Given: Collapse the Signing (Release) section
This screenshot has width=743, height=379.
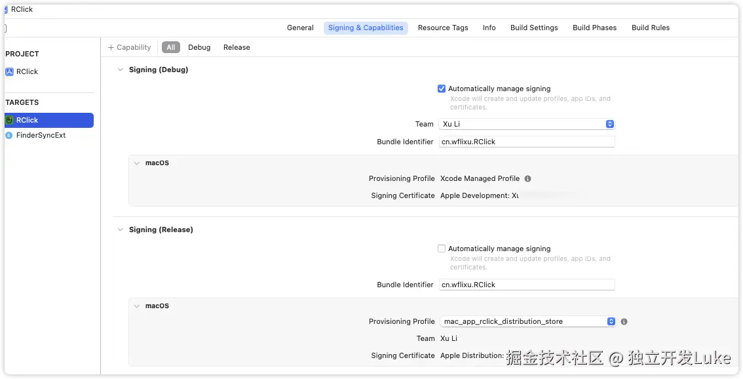Looking at the screenshot, I should point(120,229).
